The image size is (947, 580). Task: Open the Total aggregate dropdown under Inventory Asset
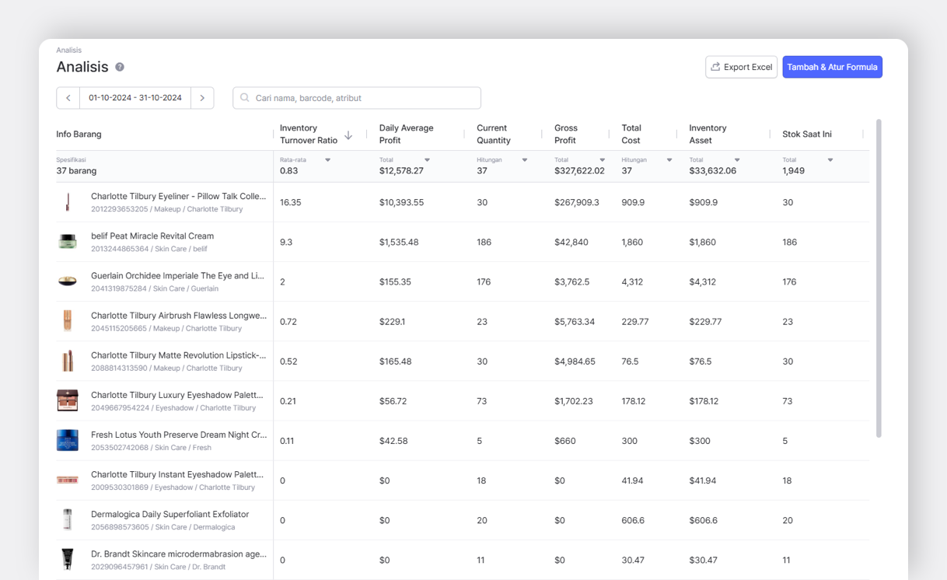(737, 160)
